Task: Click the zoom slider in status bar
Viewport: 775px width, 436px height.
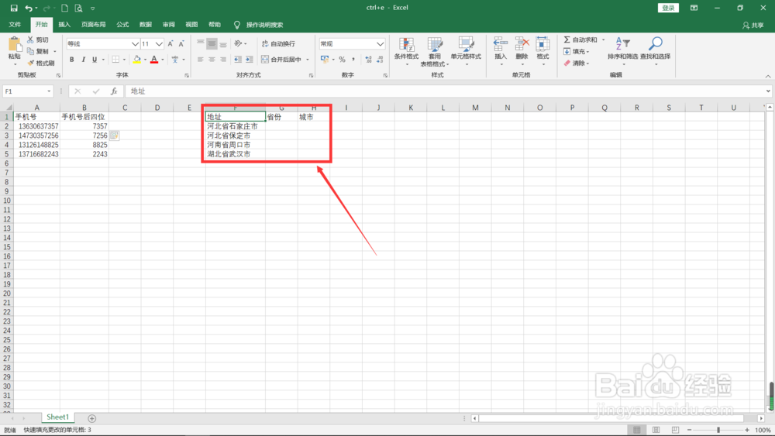Action: point(718,430)
